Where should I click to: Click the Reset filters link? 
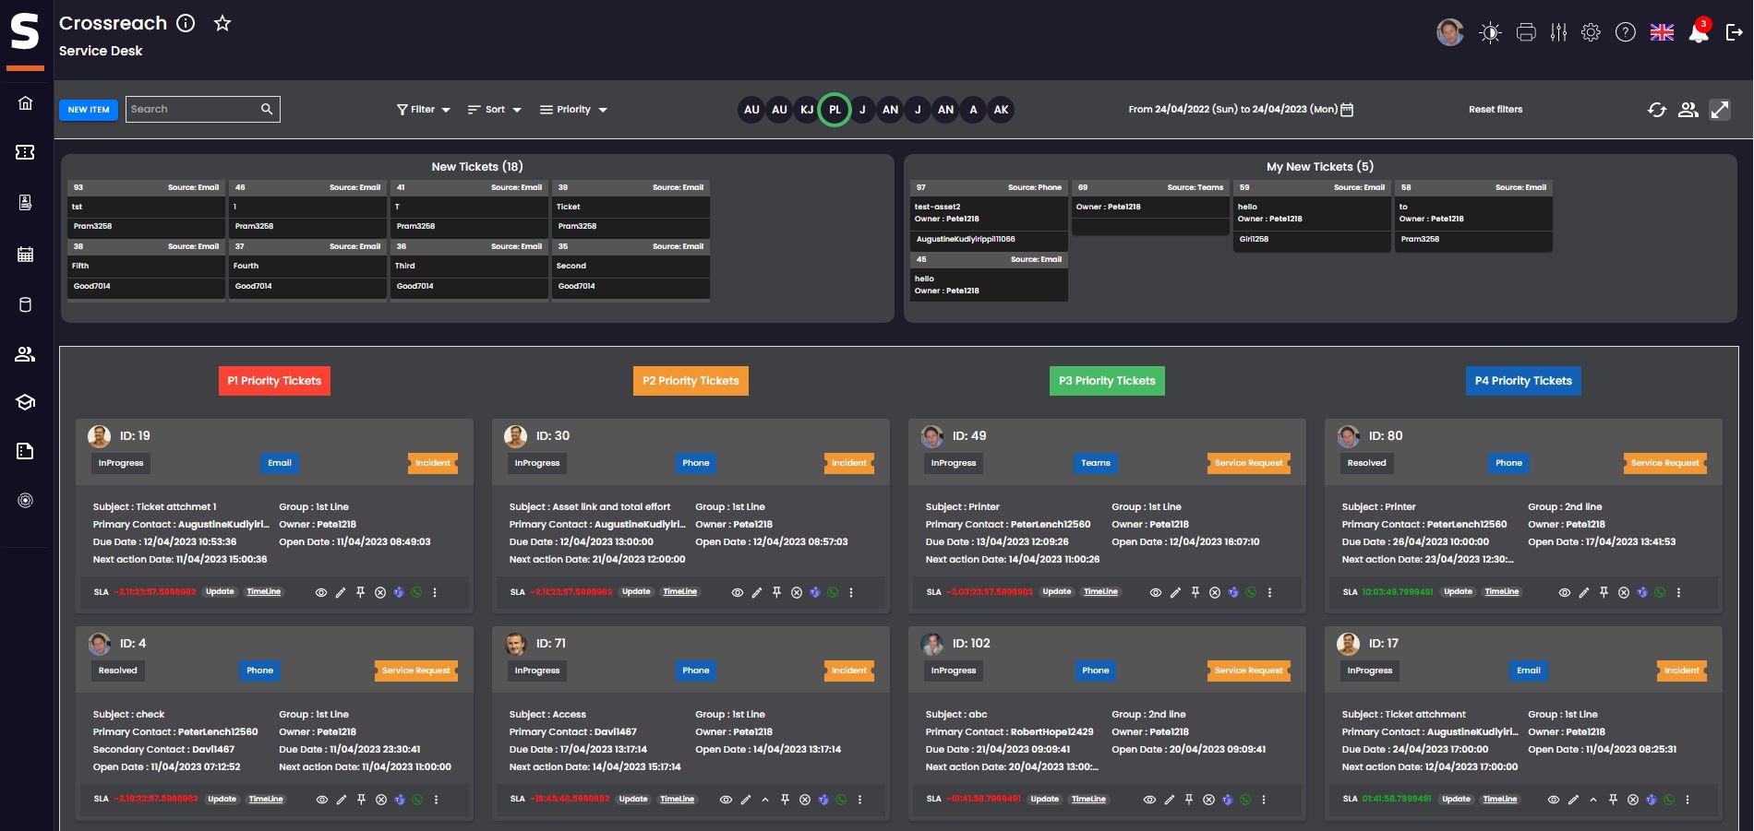(x=1496, y=109)
